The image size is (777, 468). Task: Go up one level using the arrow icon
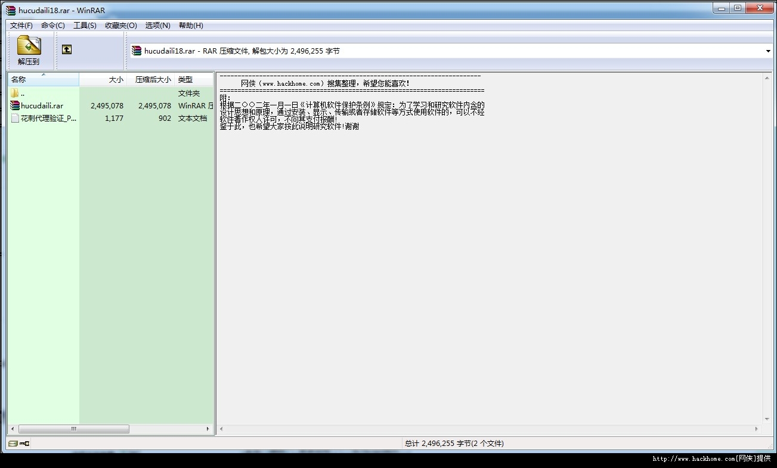pos(67,49)
